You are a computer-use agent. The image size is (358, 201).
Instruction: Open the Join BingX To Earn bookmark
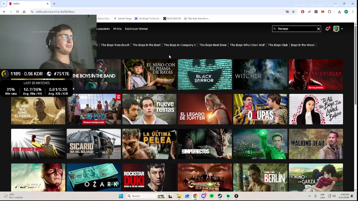(x=147, y=18)
